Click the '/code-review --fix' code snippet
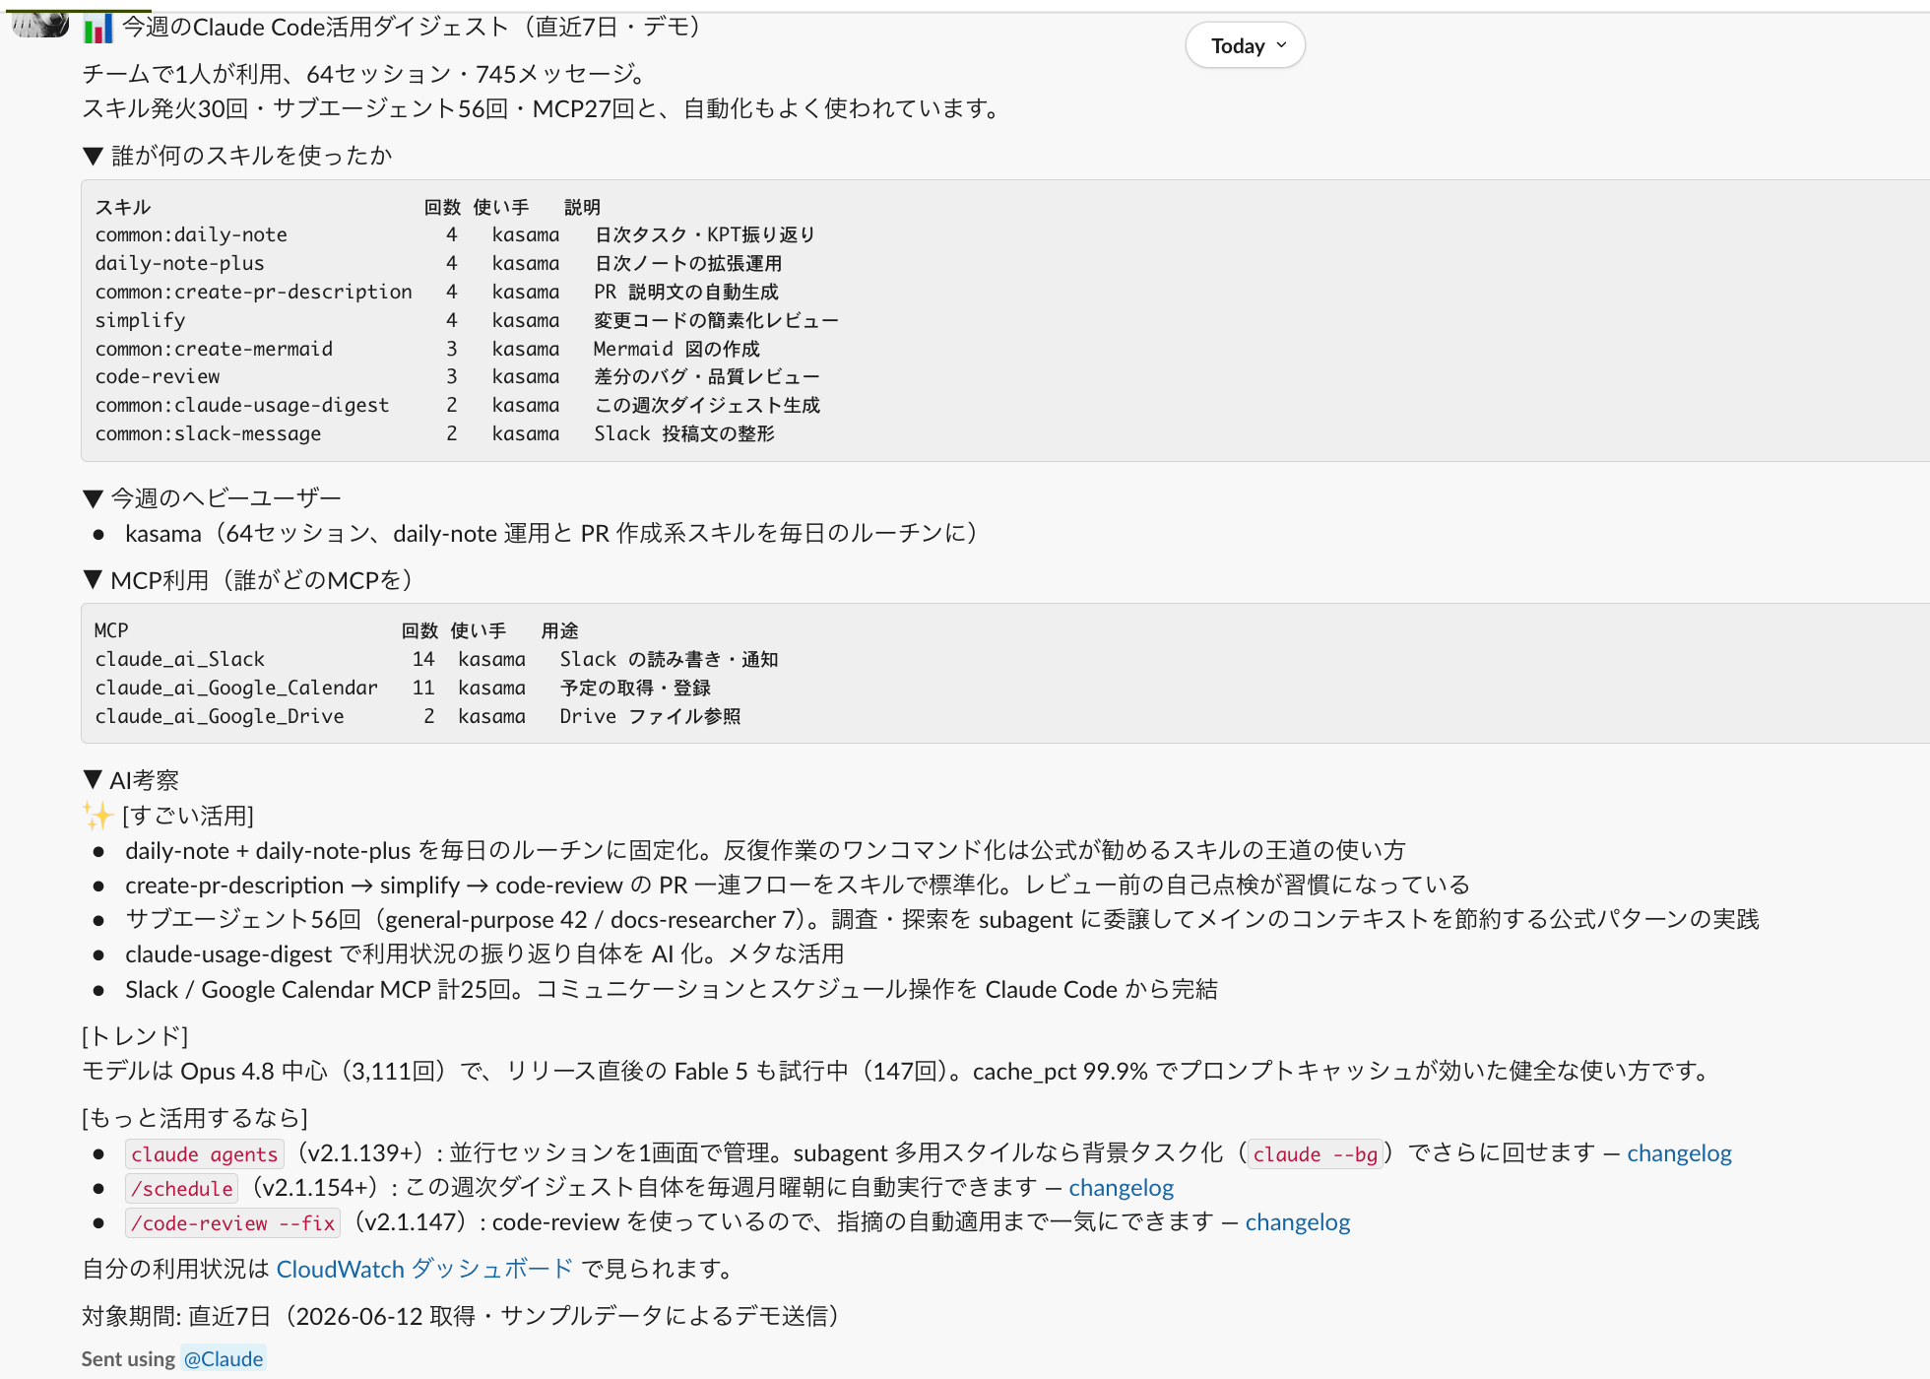 coord(233,1222)
